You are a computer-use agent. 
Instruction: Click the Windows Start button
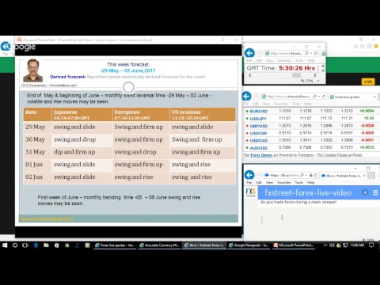5,245
